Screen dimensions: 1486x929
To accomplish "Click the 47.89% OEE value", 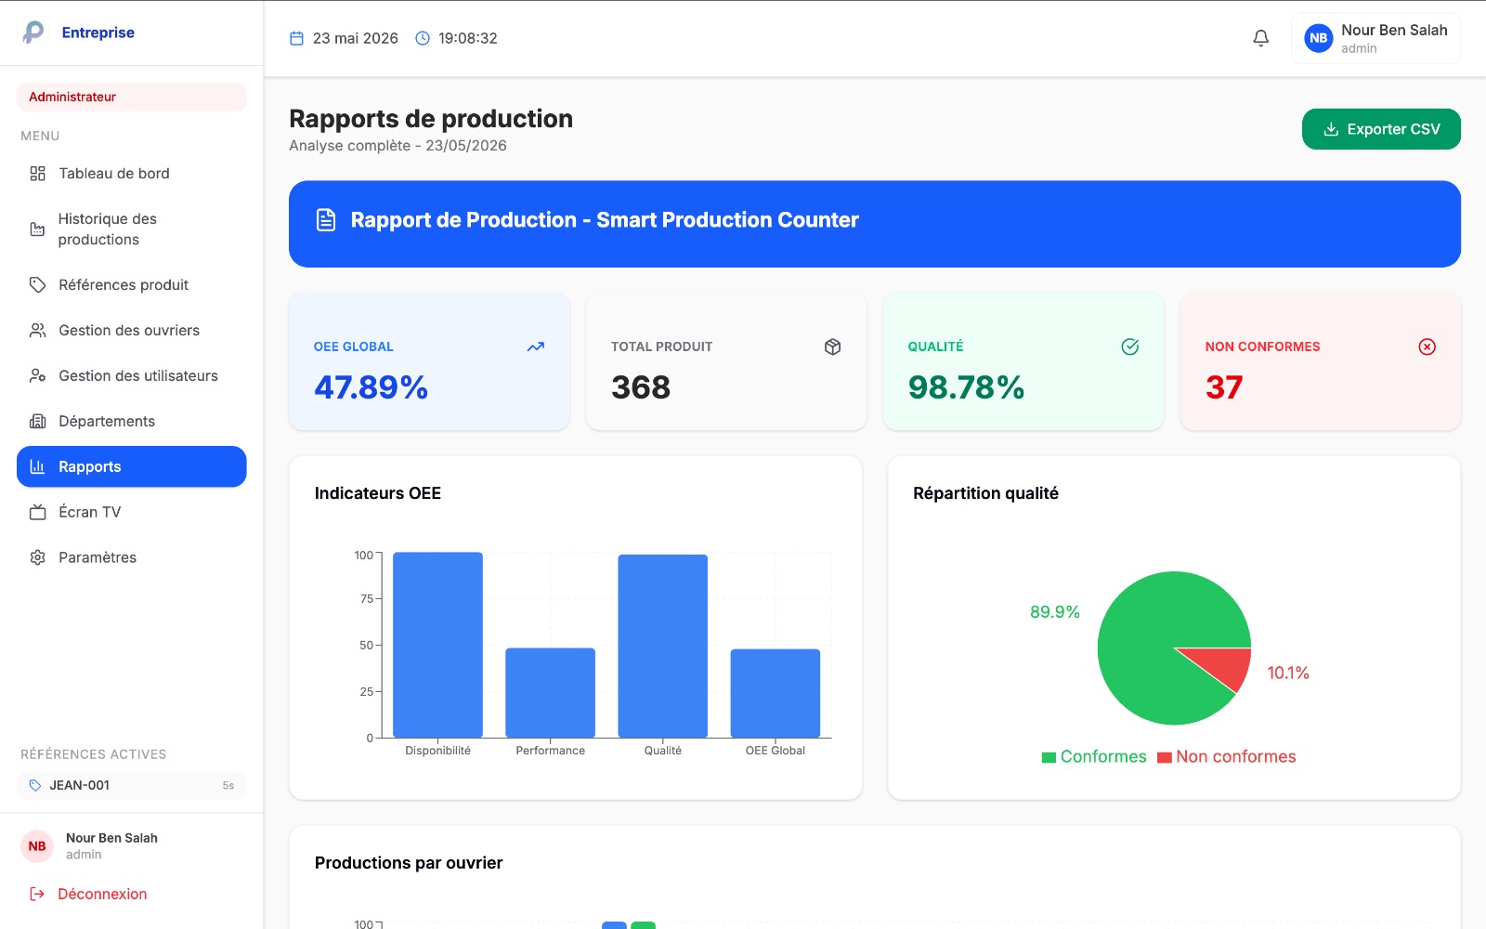I will (371, 387).
